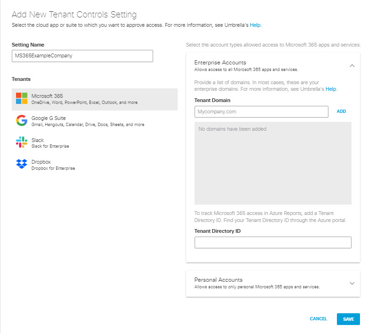This screenshot has width=368, height=333.
Task: Click 'Dropbox for Enterprise' subtitle
Action: coord(53,168)
